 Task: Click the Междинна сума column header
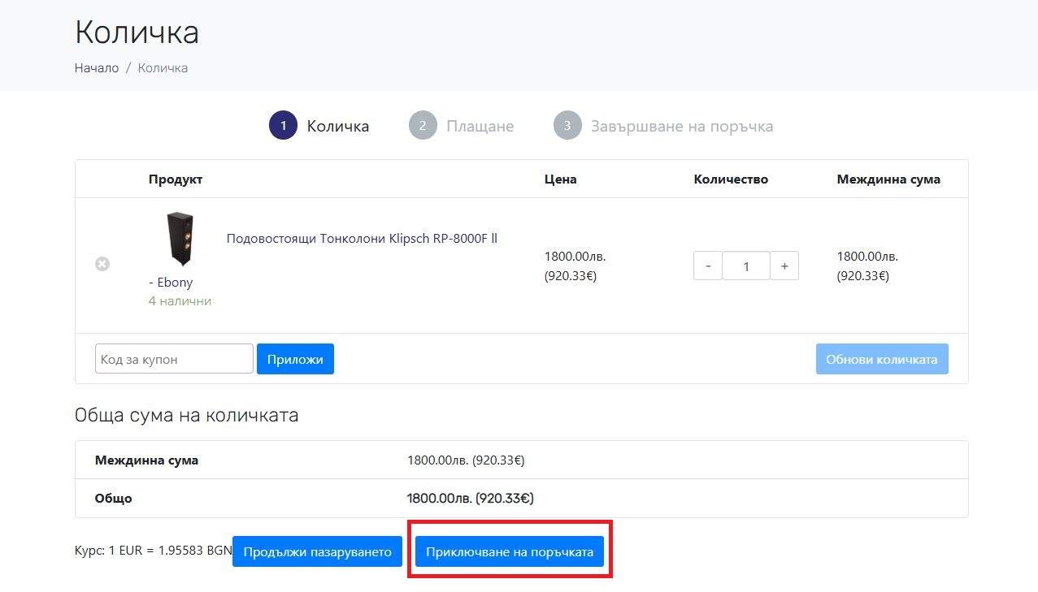pos(888,179)
